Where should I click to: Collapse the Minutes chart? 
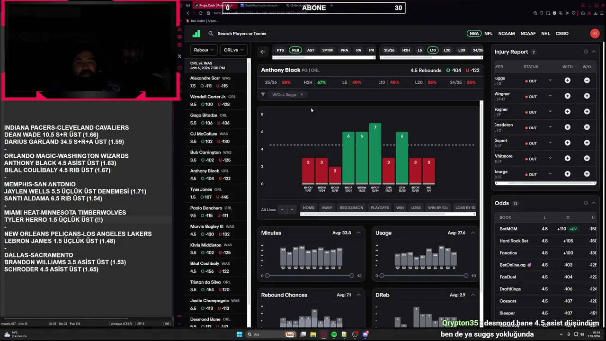[x=358, y=233]
